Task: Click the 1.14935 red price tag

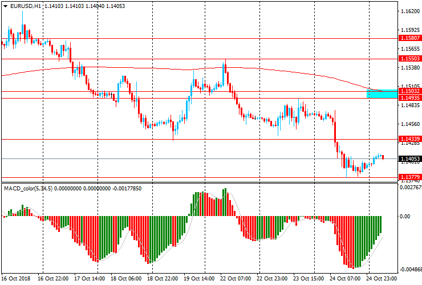Action: click(x=409, y=98)
